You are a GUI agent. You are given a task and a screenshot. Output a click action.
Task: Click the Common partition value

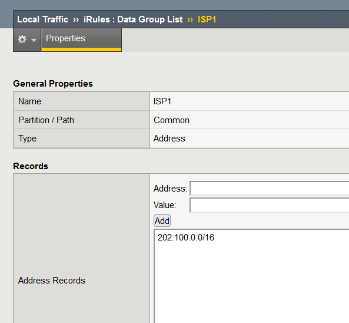click(171, 120)
